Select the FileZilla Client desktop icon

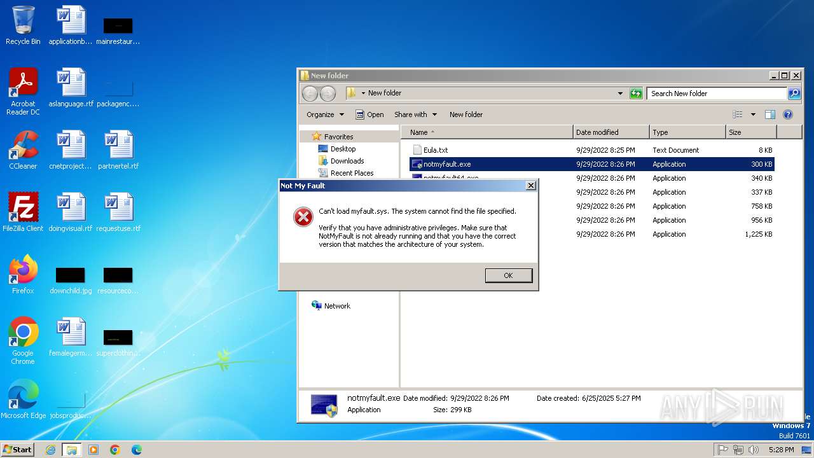pyautogui.click(x=23, y=212)
